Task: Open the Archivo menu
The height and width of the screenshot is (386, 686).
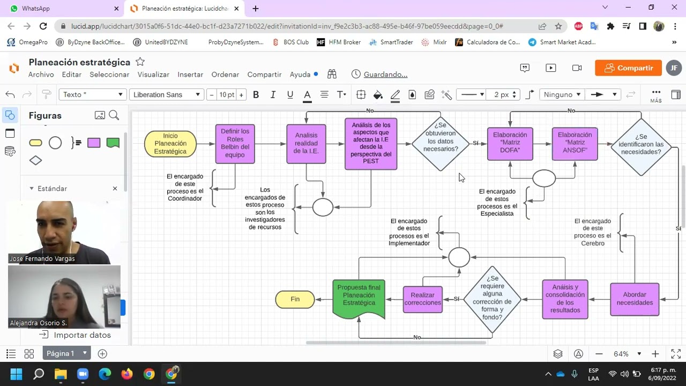Action: [x=41, y=75]
